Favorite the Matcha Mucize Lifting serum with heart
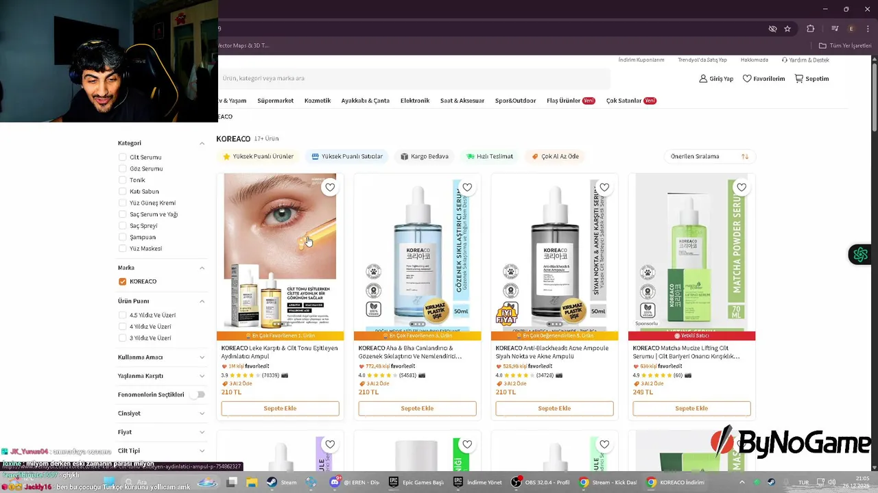Image resolution: width=878 pixels, height=493 pixels. pos(741,187)
